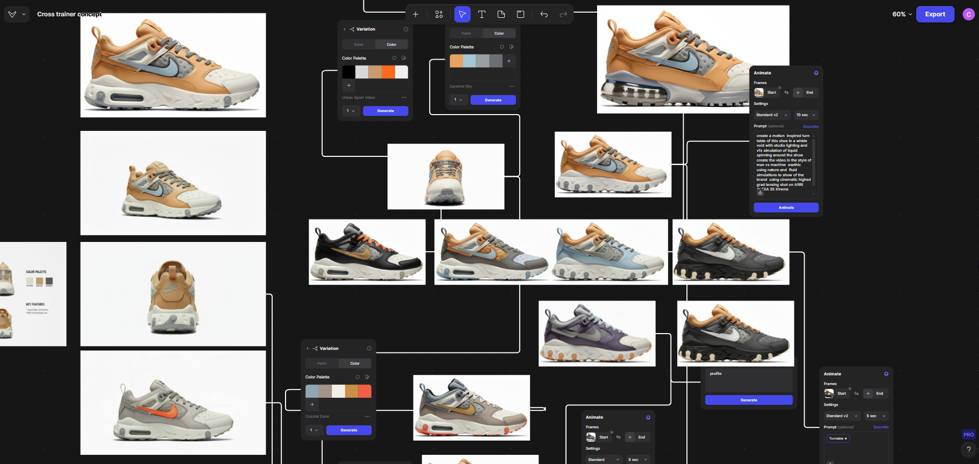Regenerate palette in Coastal Dune panel
The height and width of the screenshot is (464, 979).
coord(357,377)
